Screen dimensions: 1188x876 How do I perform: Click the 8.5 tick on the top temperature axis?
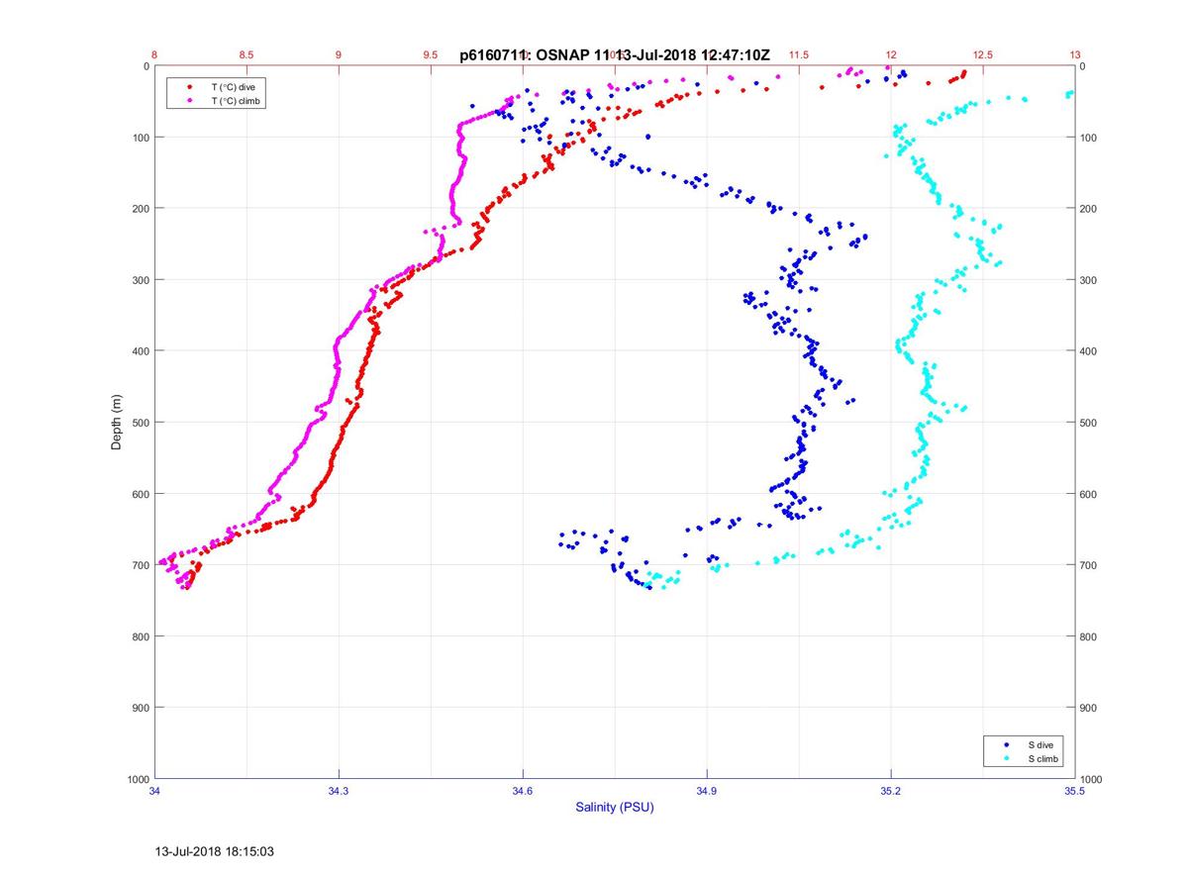click(x=247, y=55)
